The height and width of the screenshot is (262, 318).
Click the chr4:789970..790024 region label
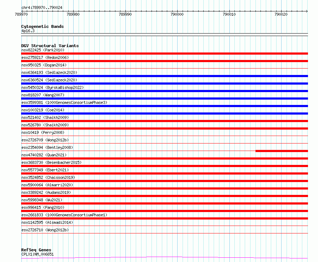42,8
